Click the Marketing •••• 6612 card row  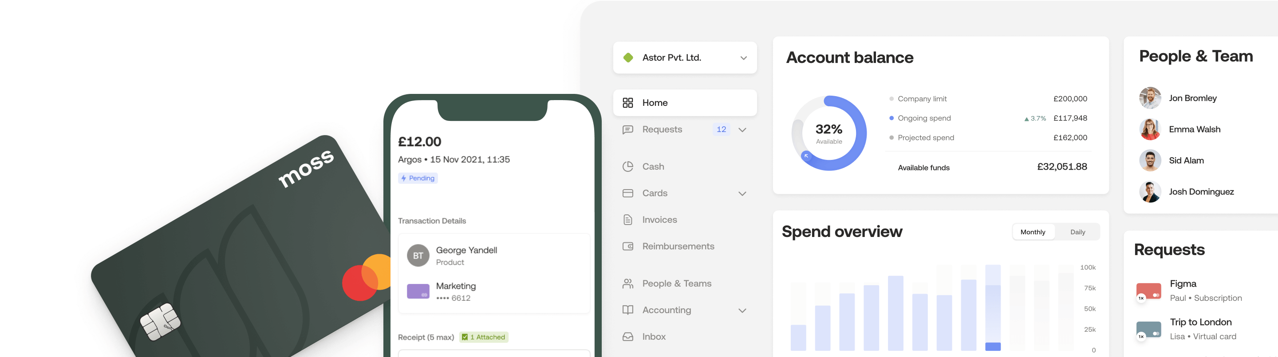pyautogui.click(x=493, y=291)
